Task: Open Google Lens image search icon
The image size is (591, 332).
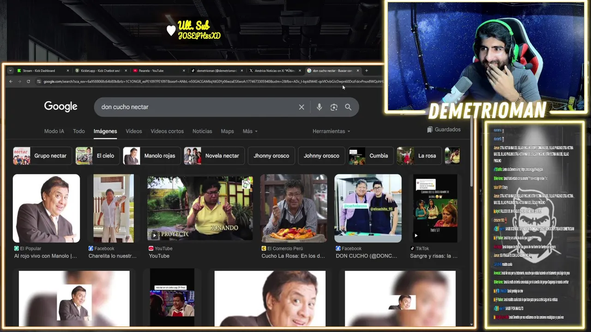Action: 334,107
